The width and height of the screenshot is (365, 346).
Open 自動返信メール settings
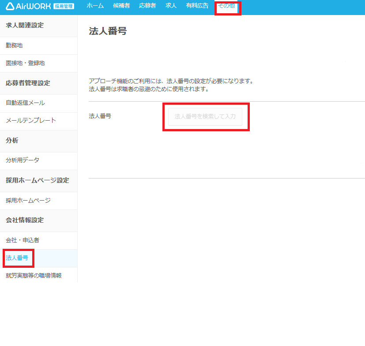point(39,103)
